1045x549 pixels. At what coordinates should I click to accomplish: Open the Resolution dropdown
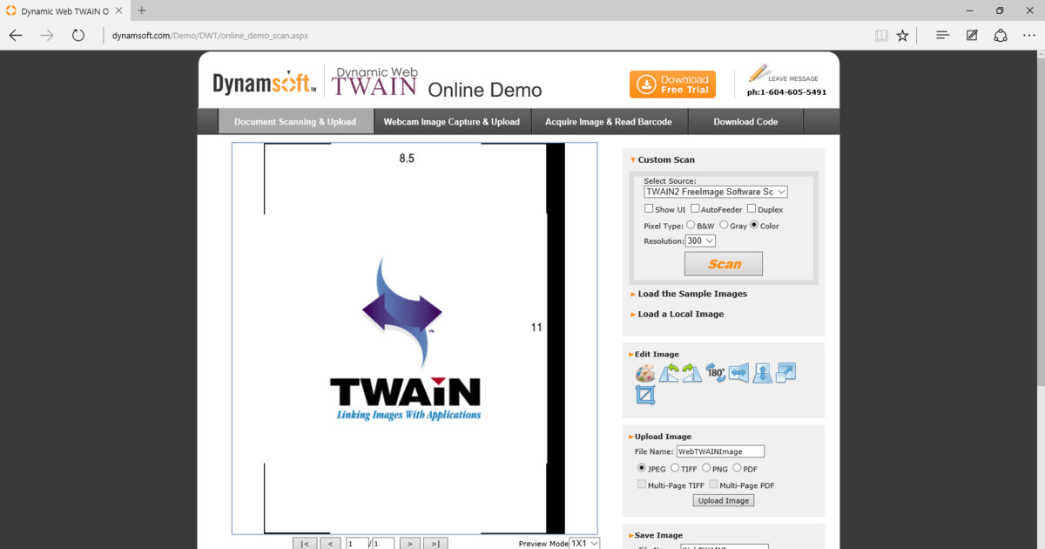(x=699, y=241)
